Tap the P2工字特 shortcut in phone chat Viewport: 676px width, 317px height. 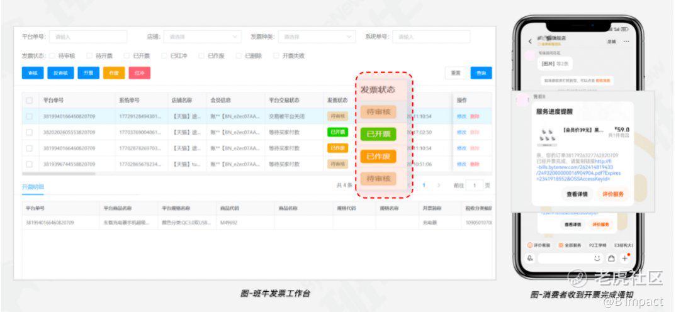[x=597, y=245]
